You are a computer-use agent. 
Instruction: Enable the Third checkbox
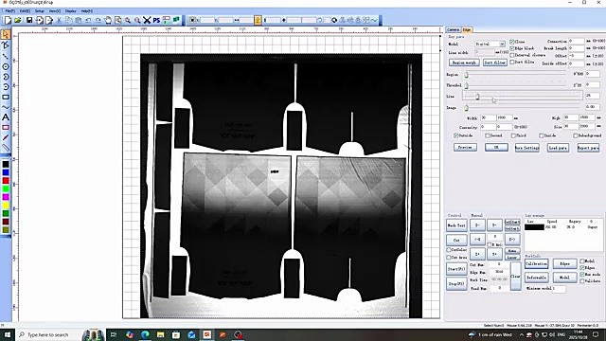[x=513, y=135]
